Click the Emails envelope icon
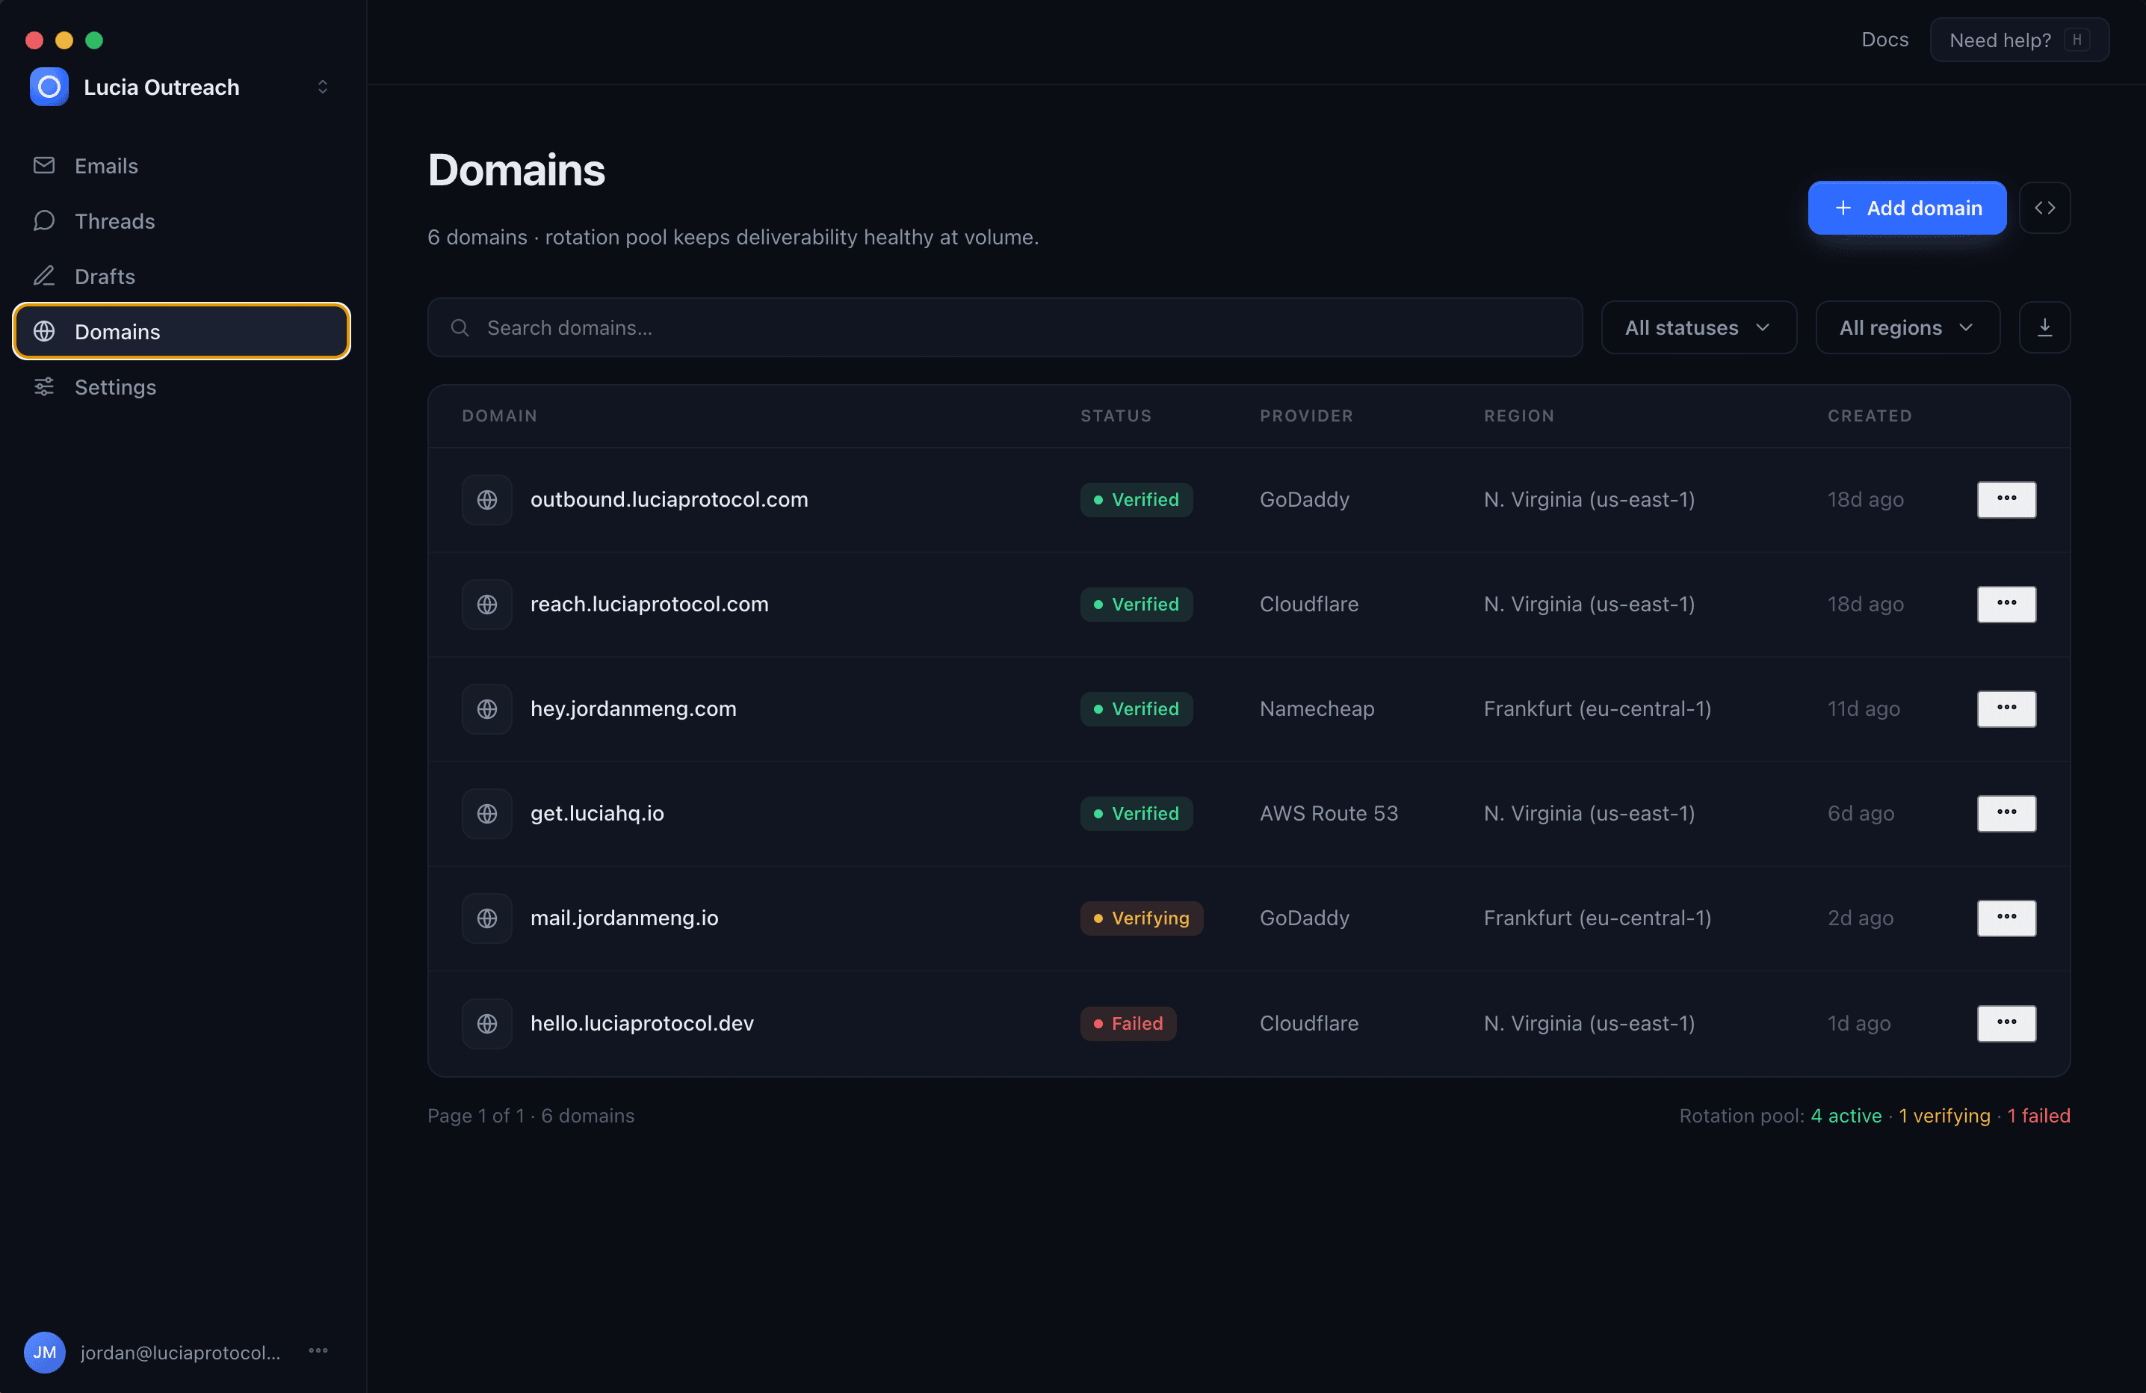This screenshot has height=1393, width=2146. [x=44, y=165]
